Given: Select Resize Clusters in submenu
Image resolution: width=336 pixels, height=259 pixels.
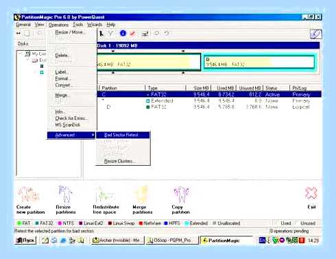Looking at the screenshot, I should (123, 161).
